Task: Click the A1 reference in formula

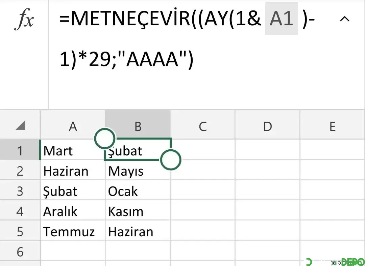Action: pyautogui.click(x=282, y=19)
